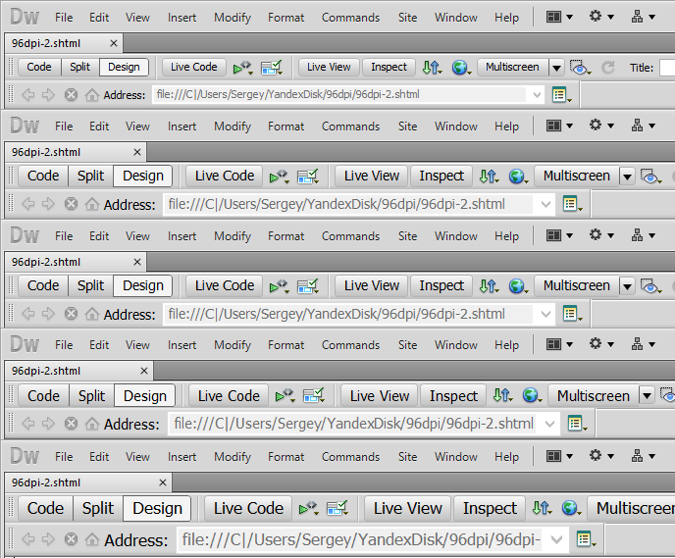The width and height of the screenshot is (675, 558).
Task: Click Code view in the bottom strip
Action: pyautogui.click(x=45, y=509)
